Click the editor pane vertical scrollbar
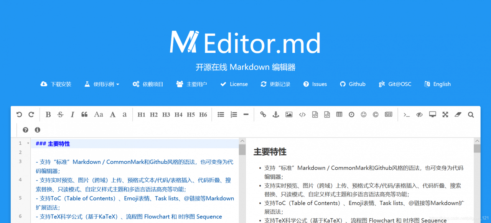491x223 pixels. coord(242,180)
